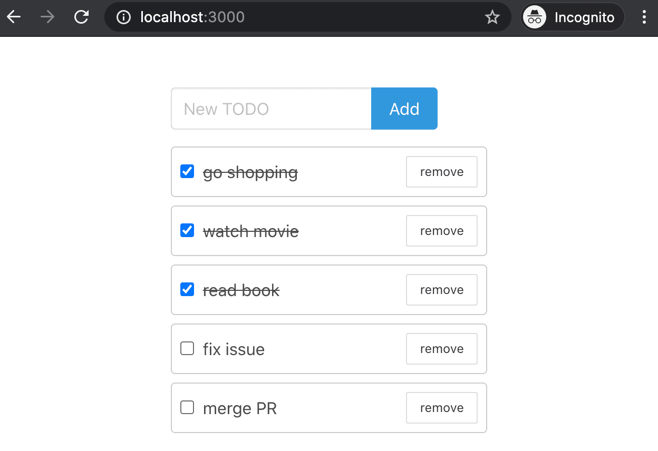Mark merge PR as done
658x451 pixels.
click(187, 407)
